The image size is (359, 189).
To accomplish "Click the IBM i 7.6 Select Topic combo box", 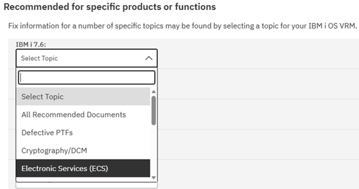I will (87, 58).
